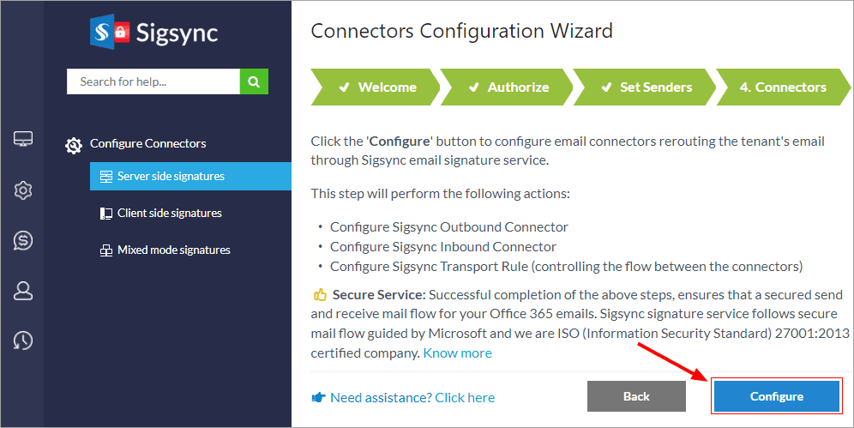Image resolution: width=854 pixels, height=428 pixels.
Task: Click the history clock icon
Action: pos(23,341)
